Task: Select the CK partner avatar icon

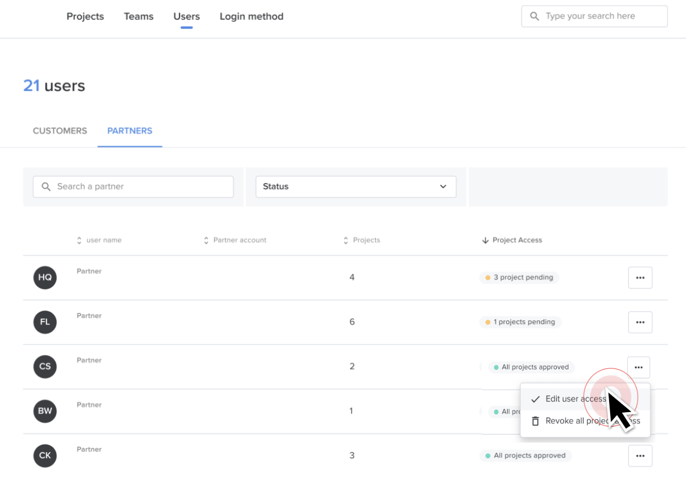Action: click(x=44, y=455)
